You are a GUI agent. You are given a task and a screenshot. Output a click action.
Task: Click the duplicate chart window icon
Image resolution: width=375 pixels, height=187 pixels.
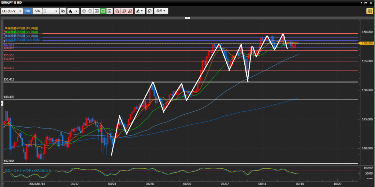149,11
